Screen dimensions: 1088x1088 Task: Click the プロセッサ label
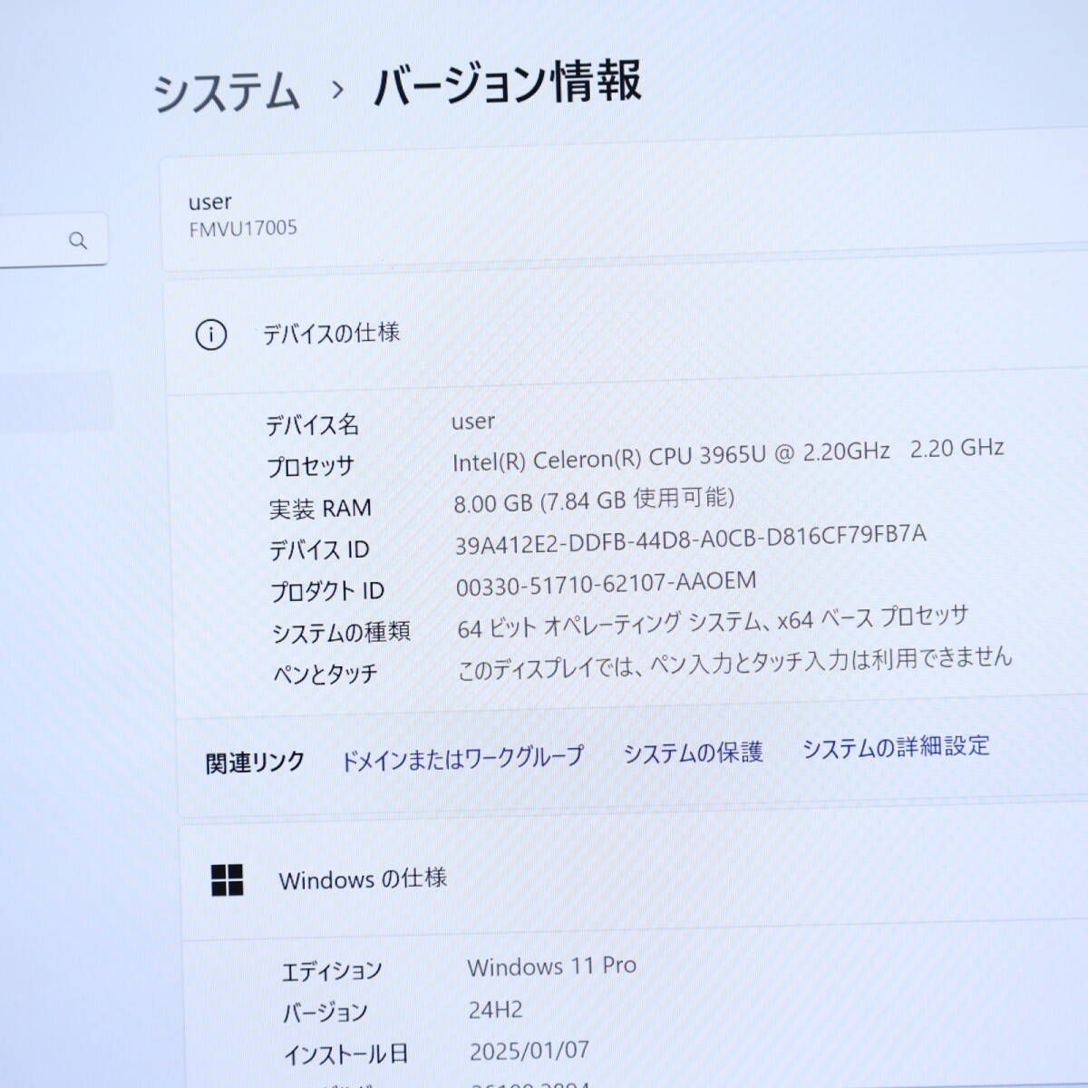(310, 467)
